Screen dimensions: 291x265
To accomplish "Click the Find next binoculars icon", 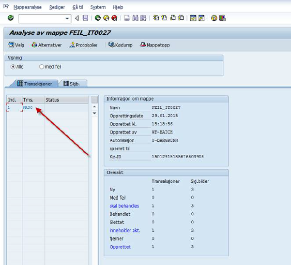I will 143,18.
